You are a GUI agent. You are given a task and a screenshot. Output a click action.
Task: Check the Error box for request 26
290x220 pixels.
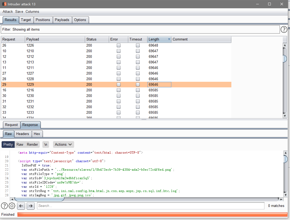tap(119, 45)
